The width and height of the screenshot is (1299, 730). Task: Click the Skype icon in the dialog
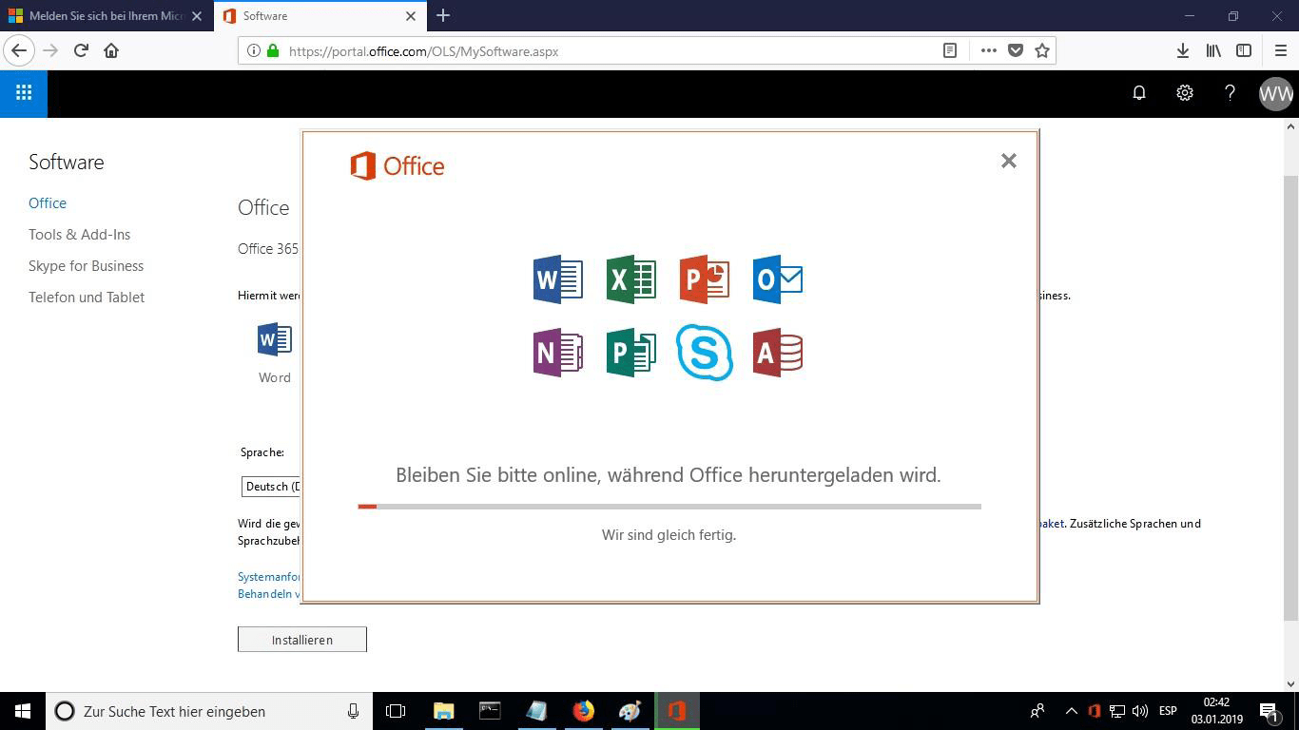[x=705, y=353]
